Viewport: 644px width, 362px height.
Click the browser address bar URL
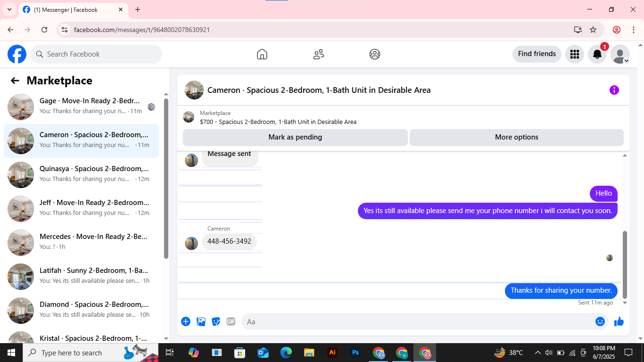pos(142,30)
